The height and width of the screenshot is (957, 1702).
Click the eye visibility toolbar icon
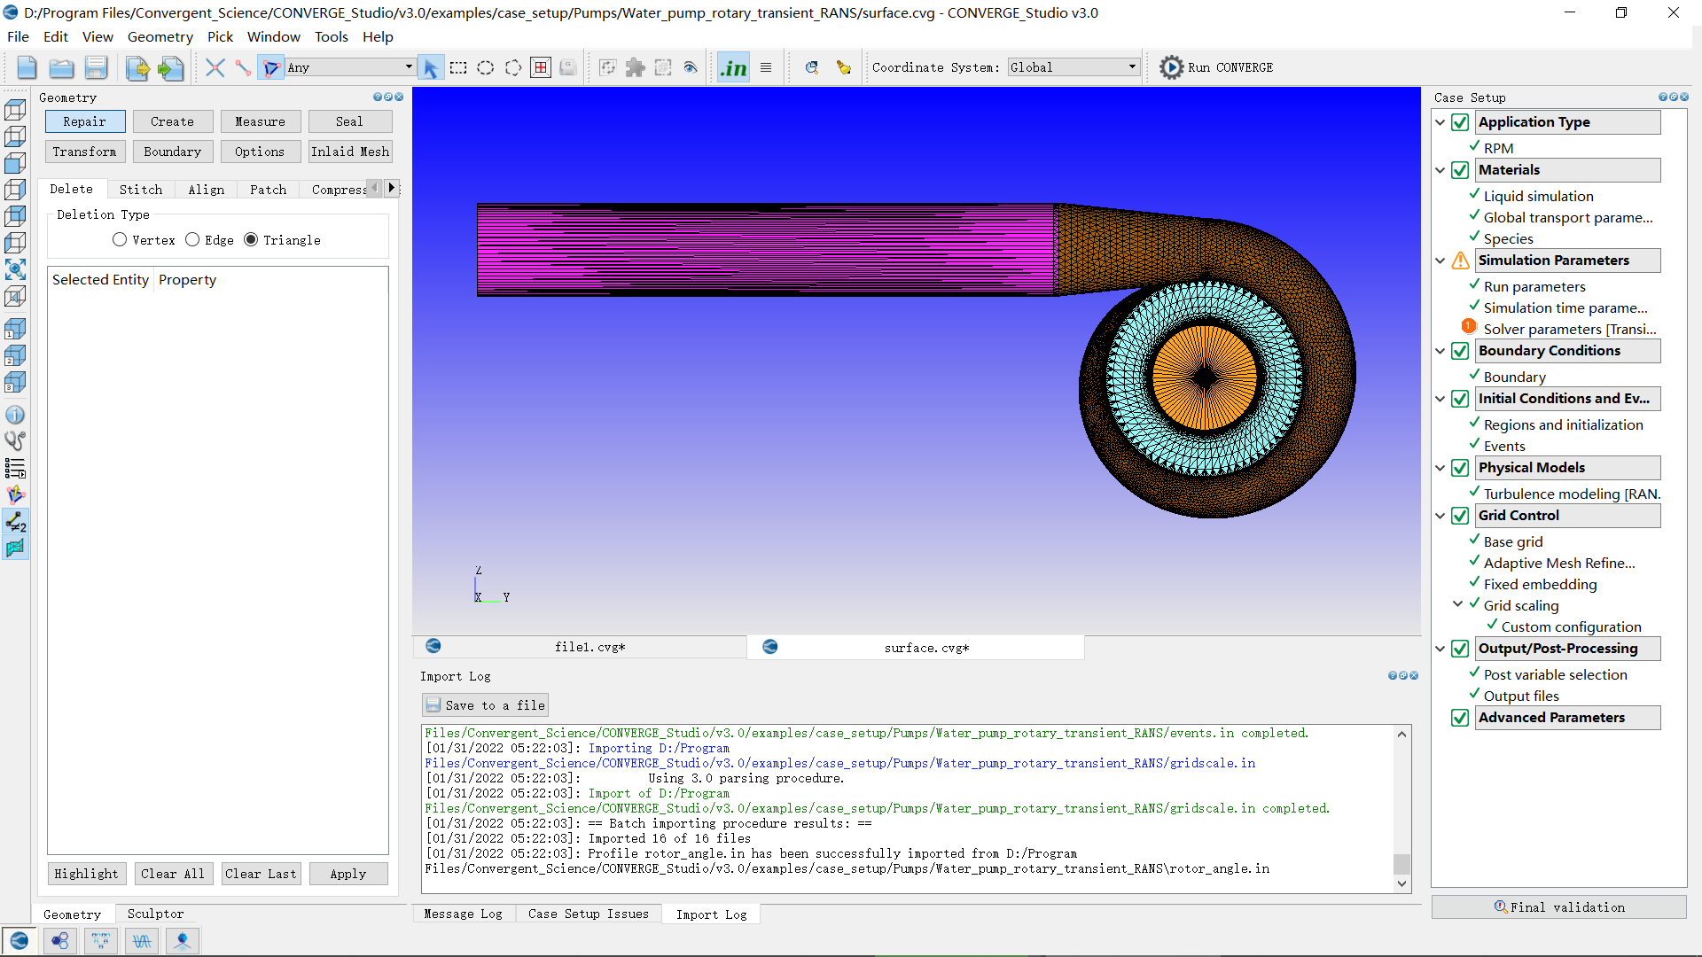tap(691, 67)
